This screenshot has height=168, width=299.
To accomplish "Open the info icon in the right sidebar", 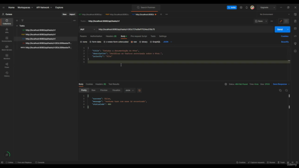I will pos(295,51).
